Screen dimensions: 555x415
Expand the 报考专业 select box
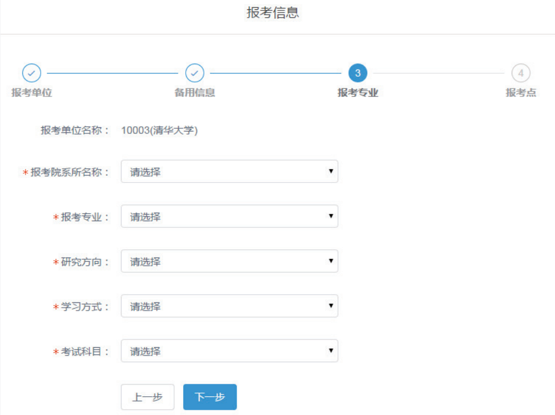(229, 216)
